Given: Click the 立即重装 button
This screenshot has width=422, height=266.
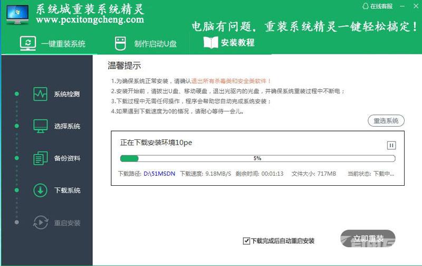Looking at the screenshot, I should [x=368, y=239].
